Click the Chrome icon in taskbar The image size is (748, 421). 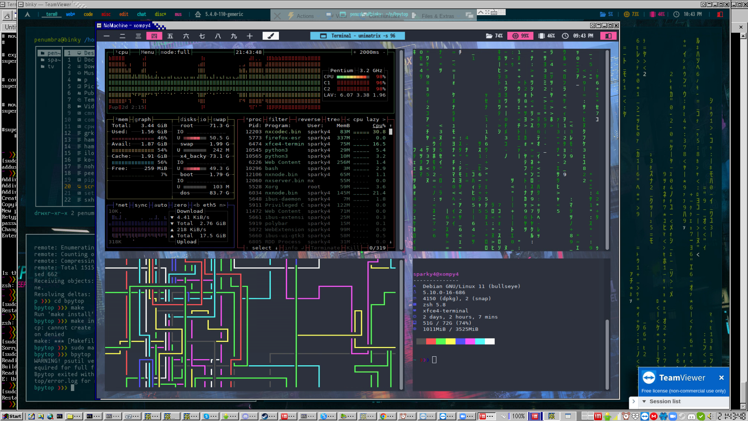(x=383, y=416)
